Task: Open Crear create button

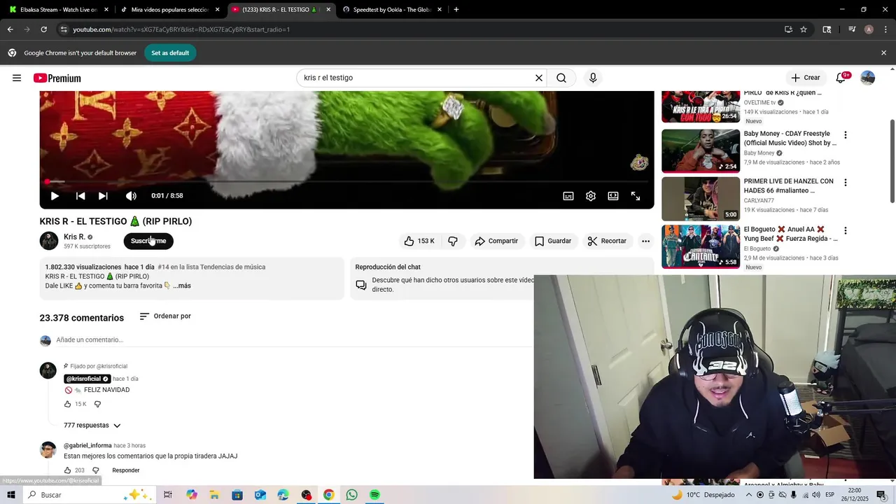Action: (x=805, y=78)
